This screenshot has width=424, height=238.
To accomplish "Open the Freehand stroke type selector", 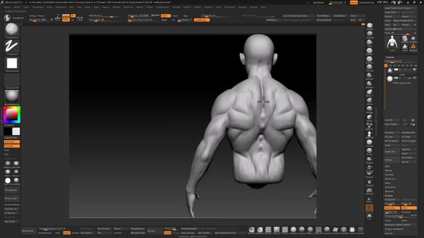I will [12, 46].
